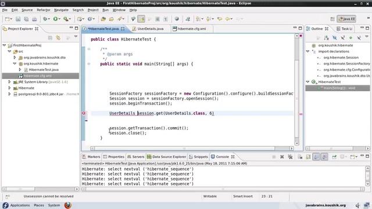Collapse org.koushik.hibernate package
The width and height of the screenshot is (372, 209).
pyautogui.click(x=15, y=63)
